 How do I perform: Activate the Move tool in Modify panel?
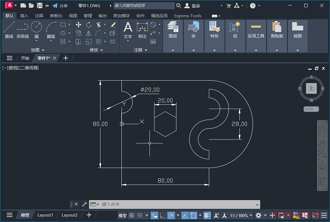[79, 25]
